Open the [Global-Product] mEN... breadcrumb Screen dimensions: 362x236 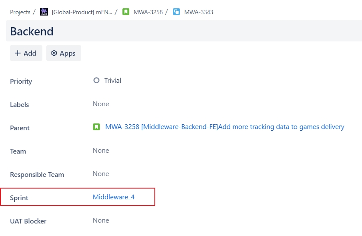click(x=82, y=12)
